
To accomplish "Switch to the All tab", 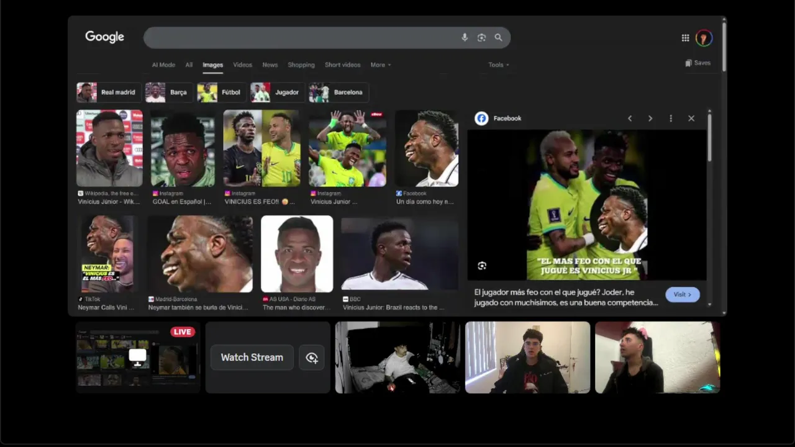I will [189, 65].
